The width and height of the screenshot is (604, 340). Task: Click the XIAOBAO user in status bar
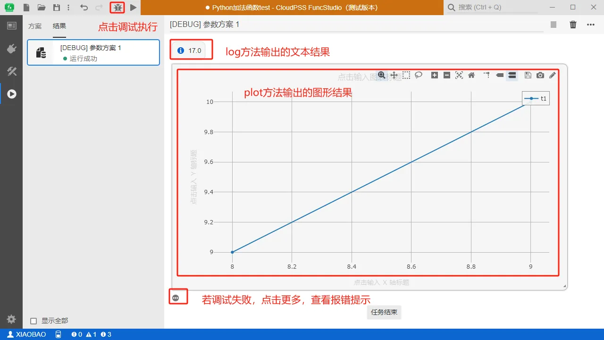(x=26, y=334)
